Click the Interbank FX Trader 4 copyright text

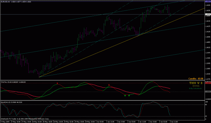click(x=25, y=119)
